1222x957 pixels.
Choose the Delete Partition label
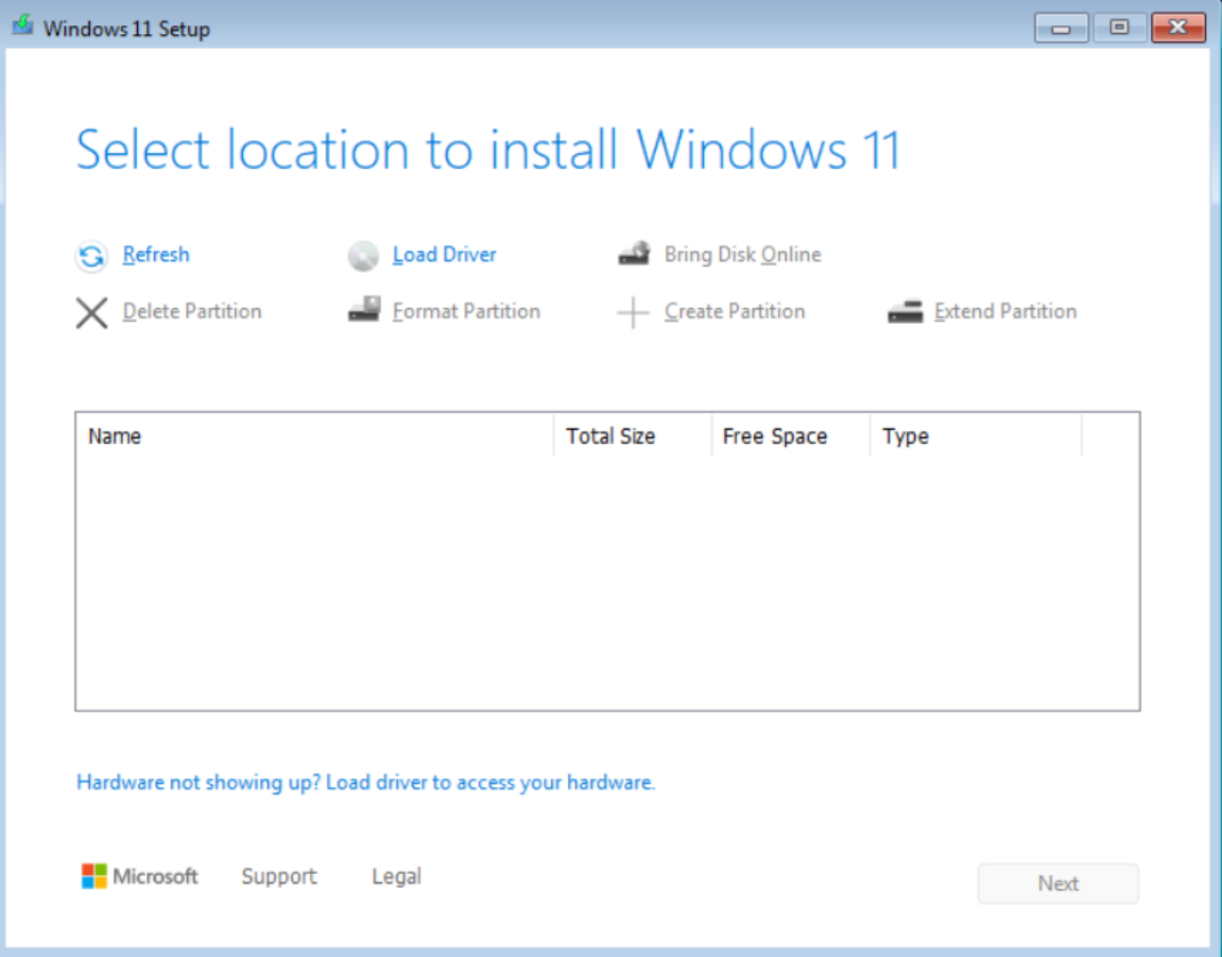[x=192, y=311]
